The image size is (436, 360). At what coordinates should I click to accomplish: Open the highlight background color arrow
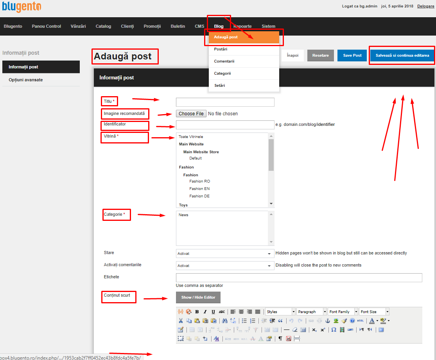point(388,321)
